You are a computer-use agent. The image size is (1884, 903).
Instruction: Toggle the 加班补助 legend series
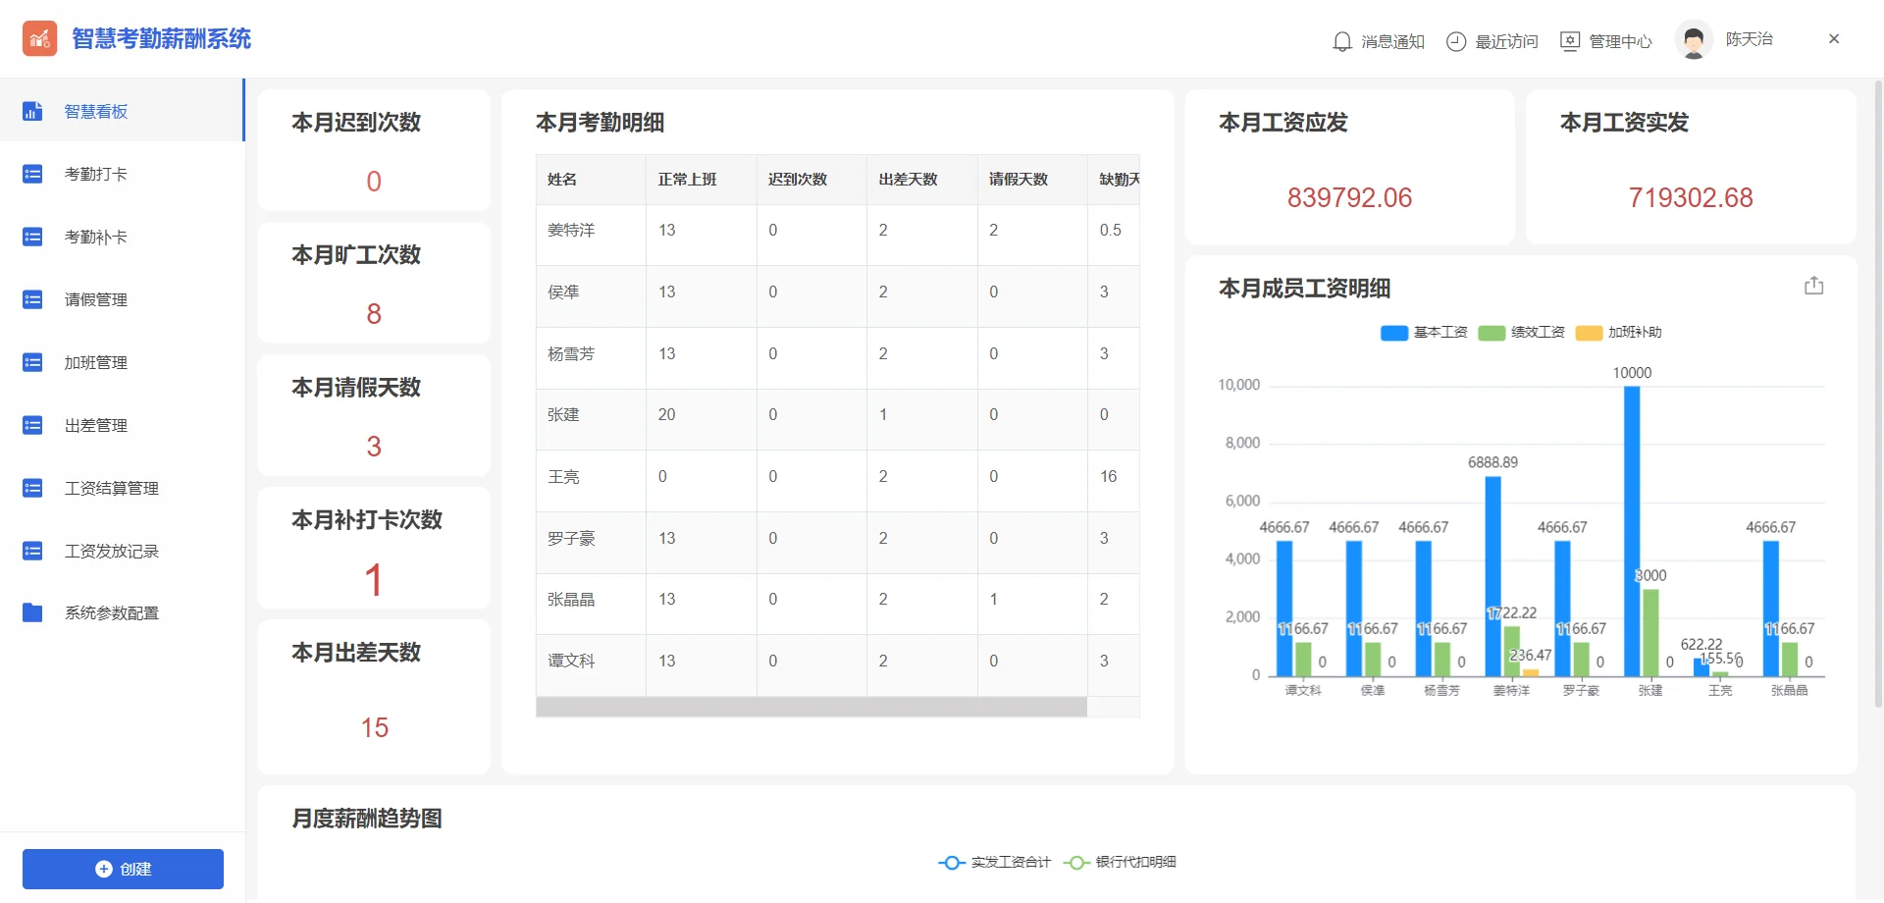pyautogui.click(x=1618, y=333)
